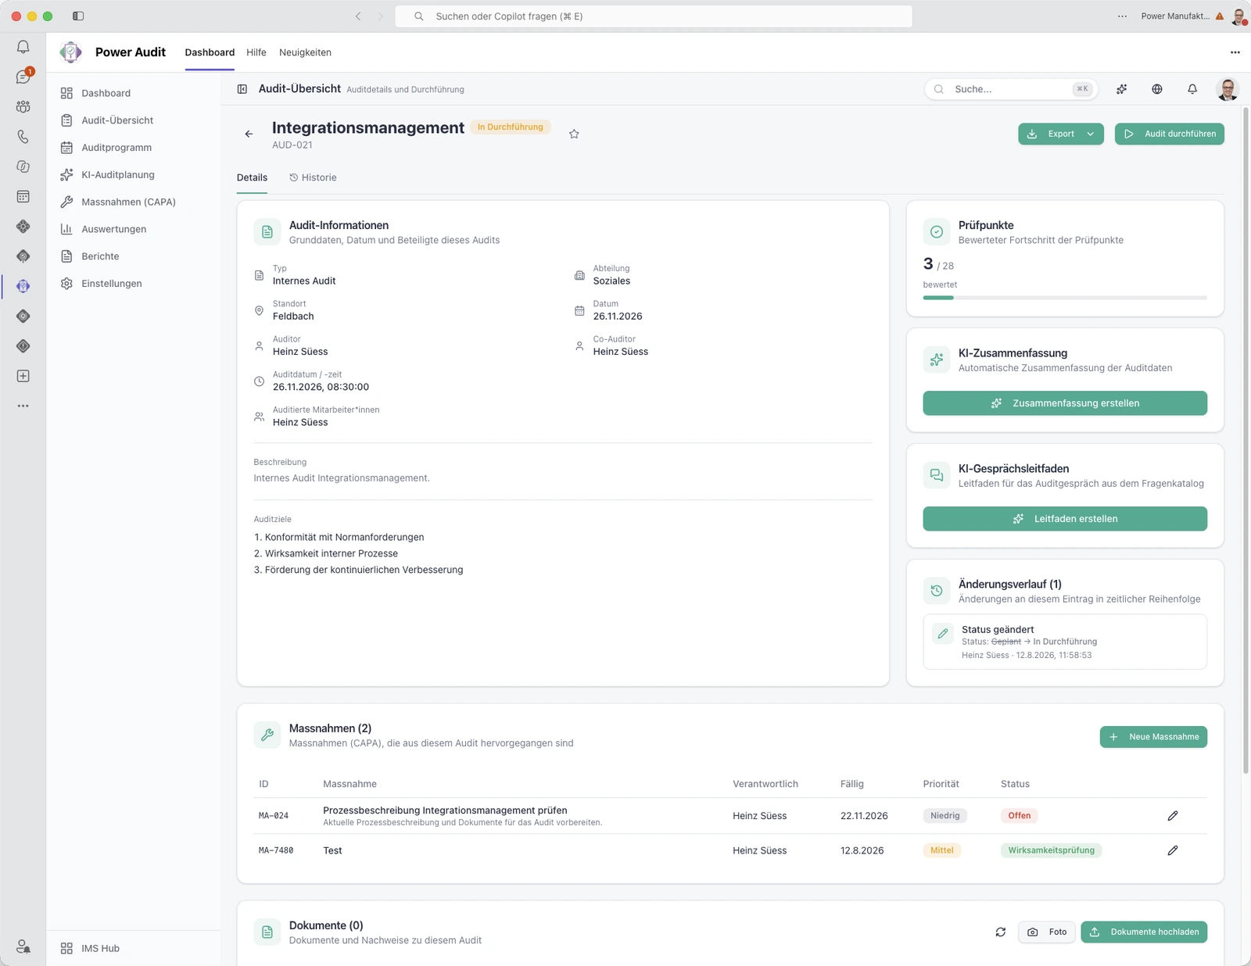Focus the Suche... input field
The height and width of the screenshot is (966, 1251).
1011,89
